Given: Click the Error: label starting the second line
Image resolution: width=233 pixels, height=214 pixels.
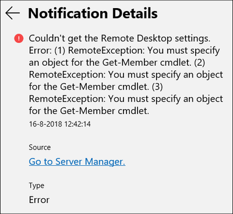Looking at the screenshot, I should [x=40, y=51].
